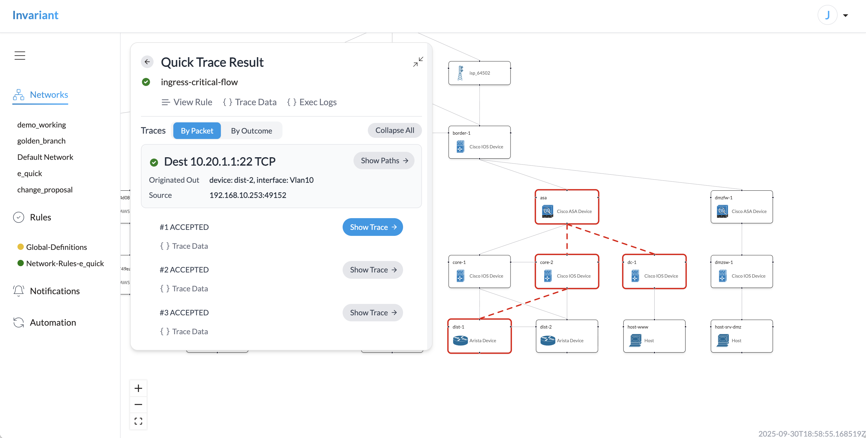Minimize the Quick Trace Result panel
Image resolution: width=866 pixels, height=438 pixels.
coord(418,62)
